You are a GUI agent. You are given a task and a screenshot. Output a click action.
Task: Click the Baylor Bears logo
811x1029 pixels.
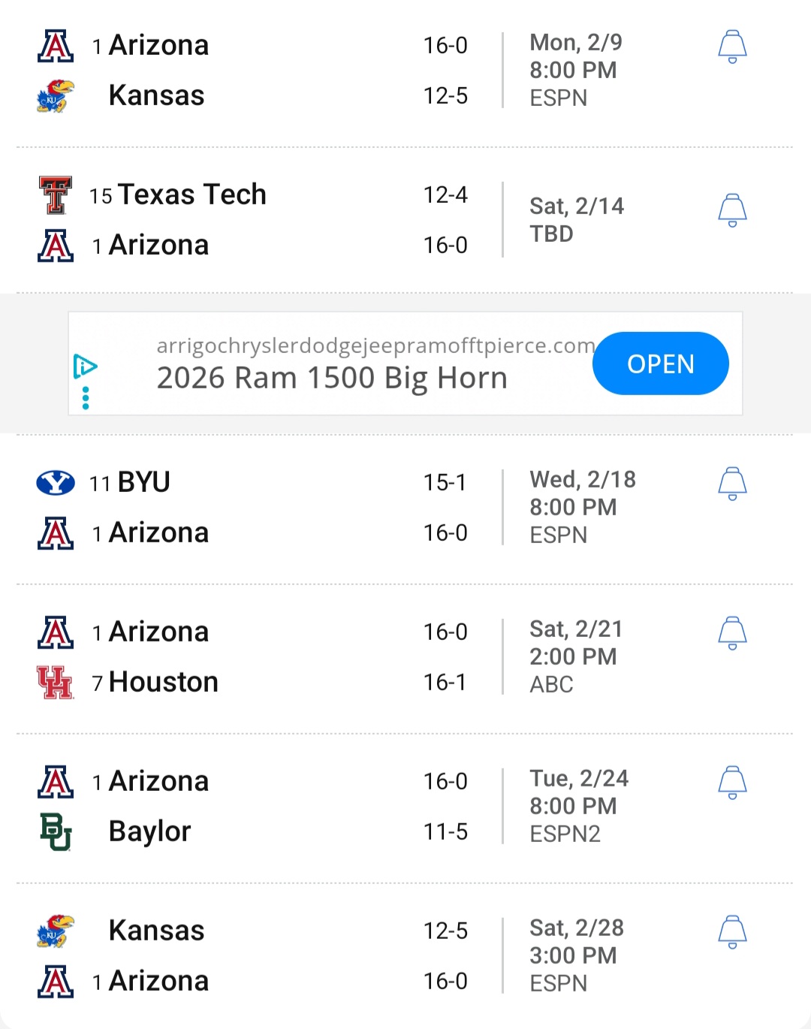[56, 831]
